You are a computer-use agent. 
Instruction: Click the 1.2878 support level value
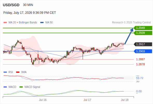coord(140,64)
